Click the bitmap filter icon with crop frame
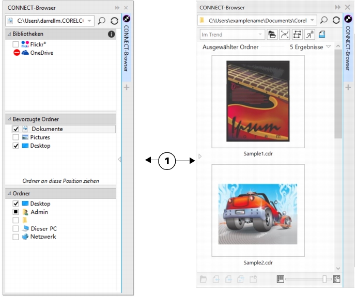Image resolution: width=356 pixels, height=297 pixels. (297, 35)
